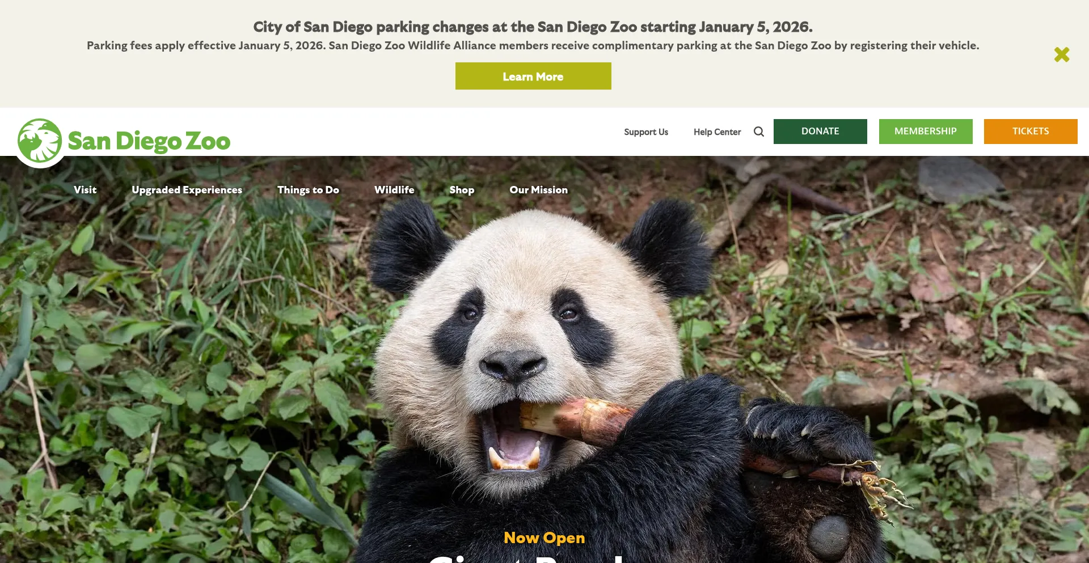Viewport: 1089px width, 563px height.
Task: Click the parking changes announcement headline
Action: pos(533,27)
